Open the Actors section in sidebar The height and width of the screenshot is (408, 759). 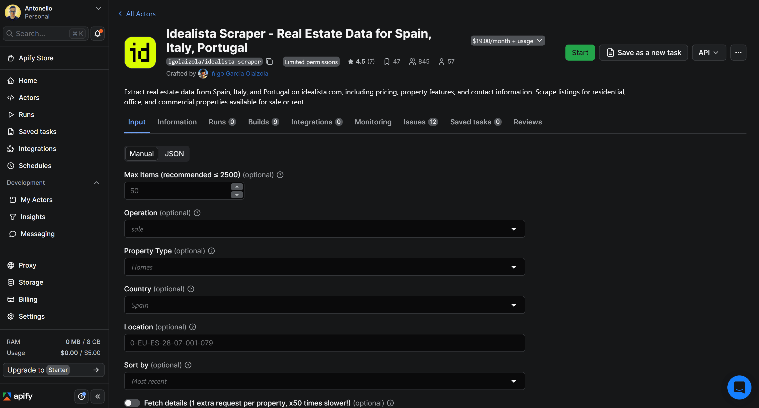point(29,97)
